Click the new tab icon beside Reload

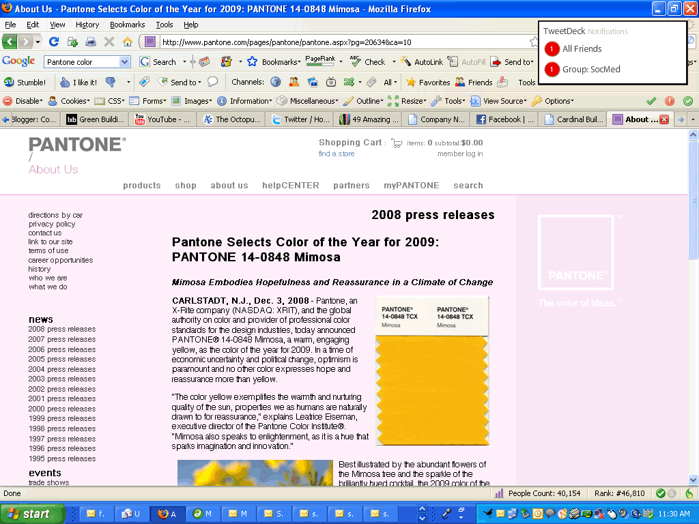point(72,42)
